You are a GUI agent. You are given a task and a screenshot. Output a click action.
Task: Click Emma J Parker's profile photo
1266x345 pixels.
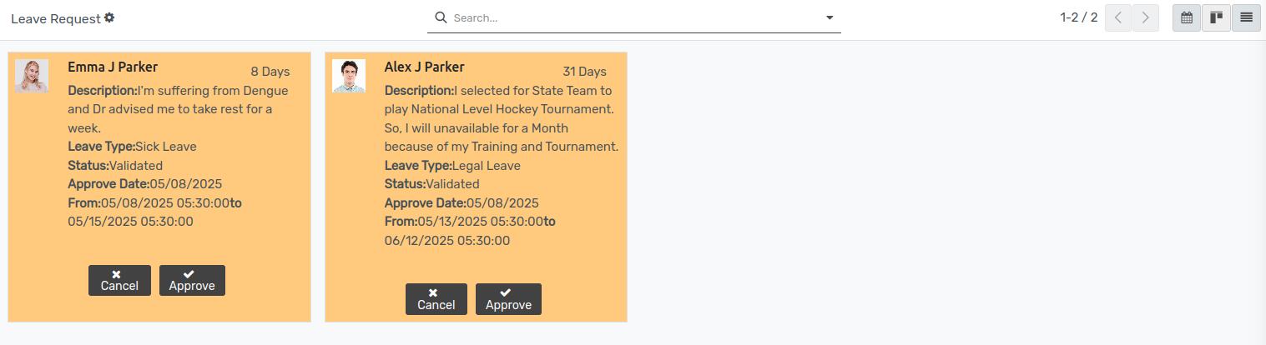pyautogui.click(x=32, y=76)
